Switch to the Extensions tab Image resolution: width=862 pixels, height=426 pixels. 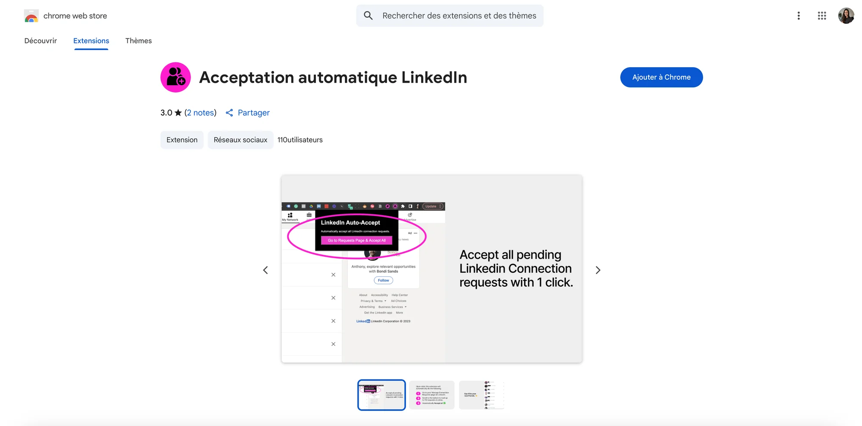[91, 40]
